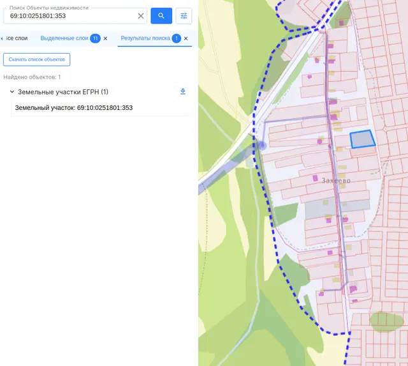408x366 pixels.
Task: Clear the cadastral number search field
Action: pyautogui.click(x=141, y=16)
